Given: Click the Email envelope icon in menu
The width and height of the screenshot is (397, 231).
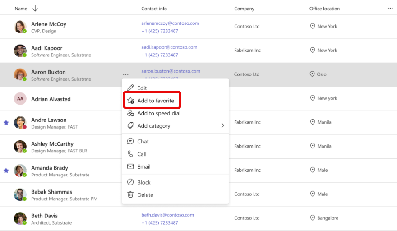Looking at the screenshot, I should 130,166.
